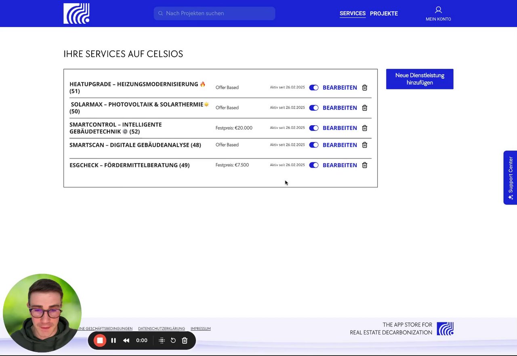The width and height of the screenshot is (517, 356).
Task: Click The App Store for Real Estate Decarbonization tagline
Action: coord(391,329)
